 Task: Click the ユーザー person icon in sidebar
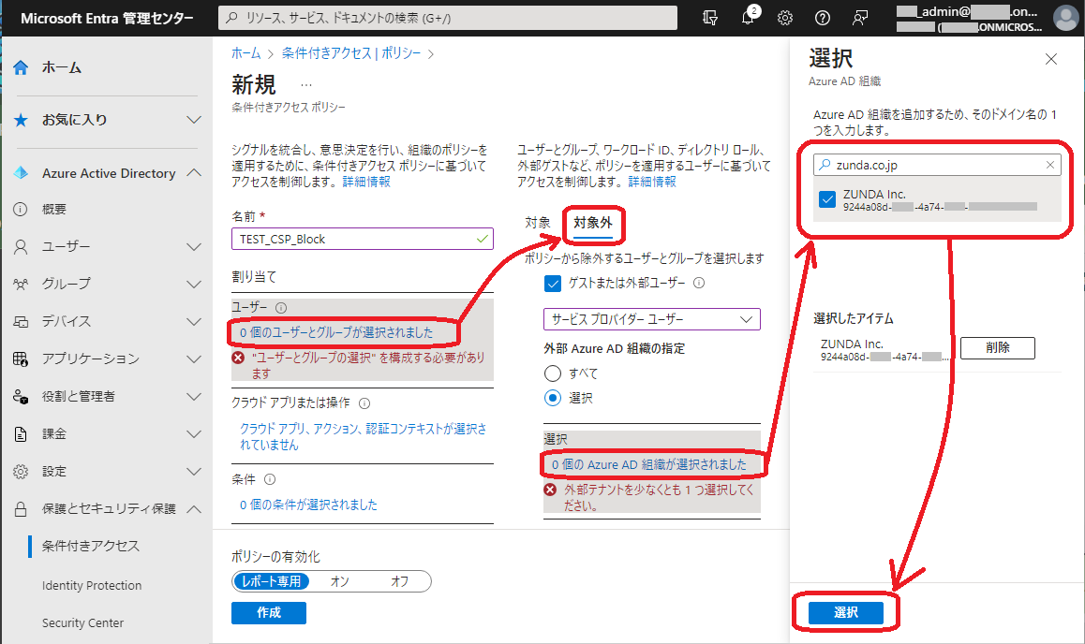(x=21, y=247)
